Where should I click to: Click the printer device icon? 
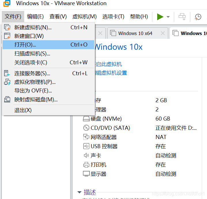tap(86, 165)
